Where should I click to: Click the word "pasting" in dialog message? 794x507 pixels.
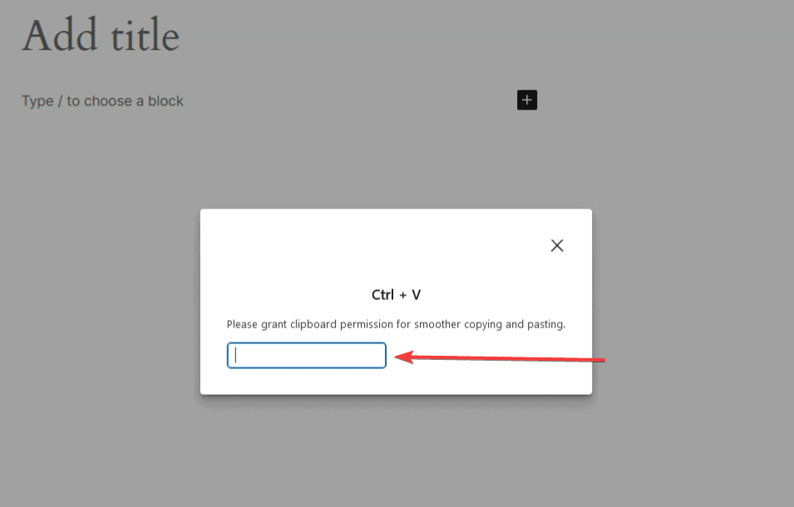click(546, 324)
